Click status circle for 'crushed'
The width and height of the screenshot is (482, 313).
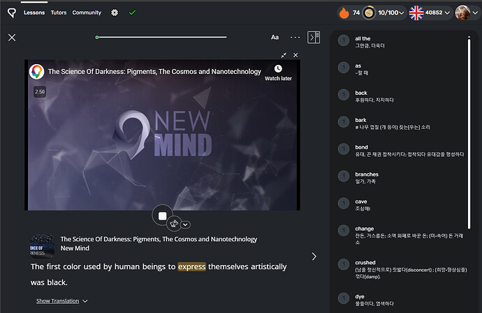coord(344,264)
